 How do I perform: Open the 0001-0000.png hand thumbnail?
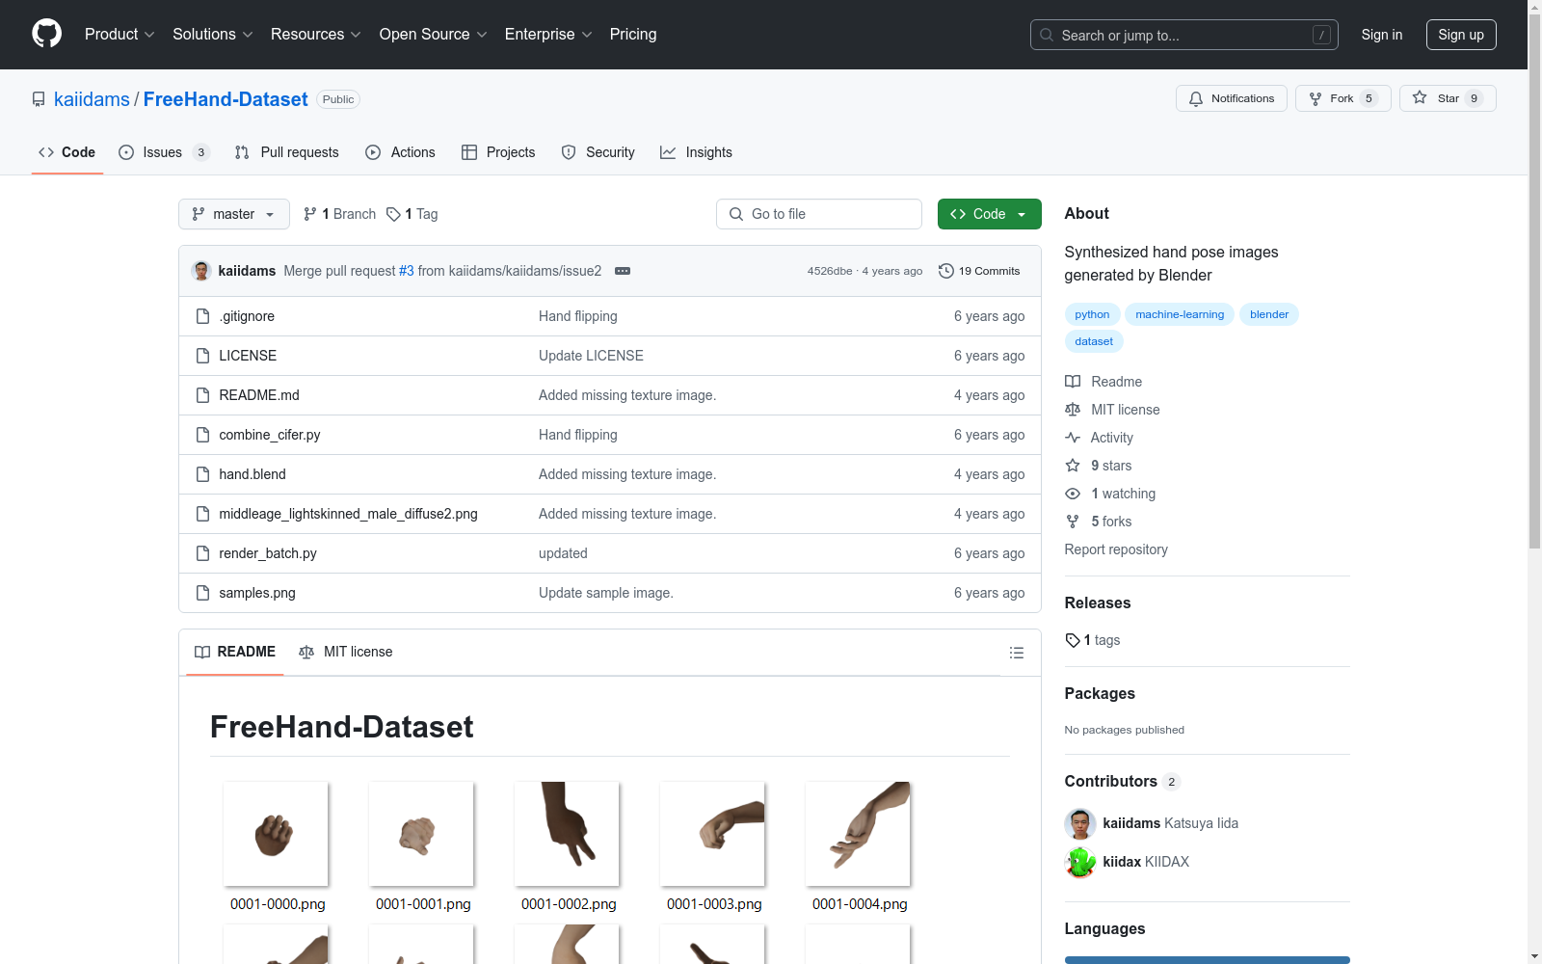click(x=276, y=834)
